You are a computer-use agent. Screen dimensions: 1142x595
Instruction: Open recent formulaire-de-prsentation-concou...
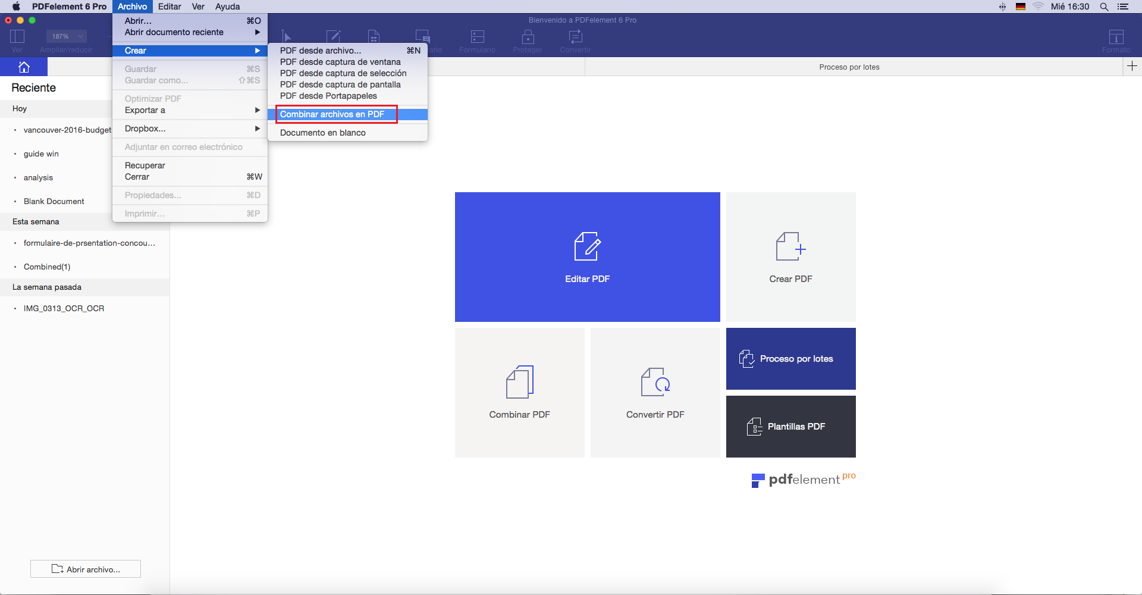[89, 243]
